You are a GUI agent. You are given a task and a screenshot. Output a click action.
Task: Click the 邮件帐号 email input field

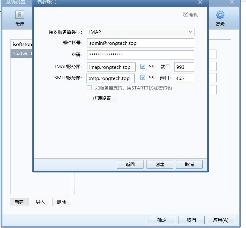tap(140, 43)
